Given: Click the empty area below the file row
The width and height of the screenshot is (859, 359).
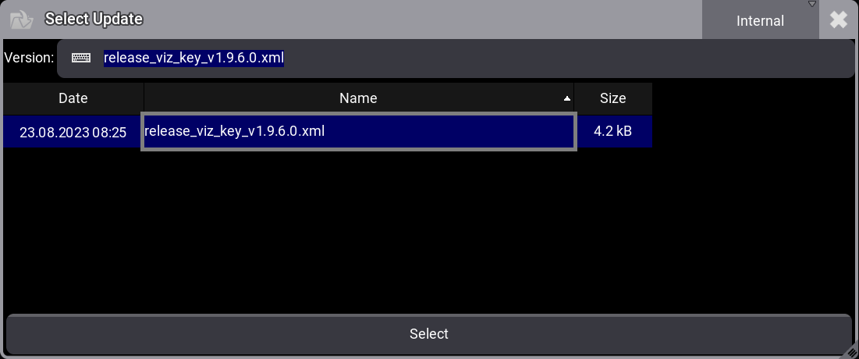Looking at the screenshot, I should (328, 226).
